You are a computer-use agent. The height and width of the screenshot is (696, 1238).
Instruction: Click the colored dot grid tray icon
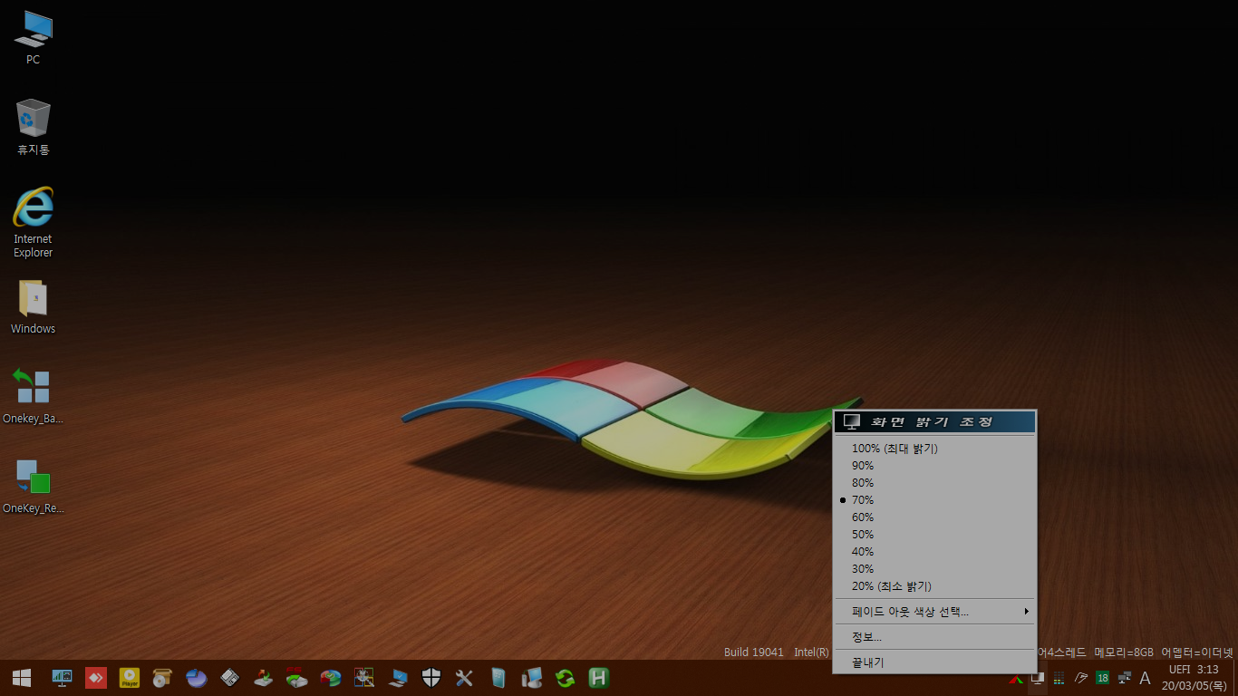pos(1059,678)
